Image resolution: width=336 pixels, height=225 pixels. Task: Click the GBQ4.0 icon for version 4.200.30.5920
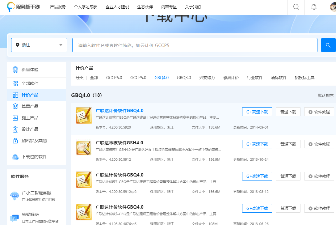84,116
